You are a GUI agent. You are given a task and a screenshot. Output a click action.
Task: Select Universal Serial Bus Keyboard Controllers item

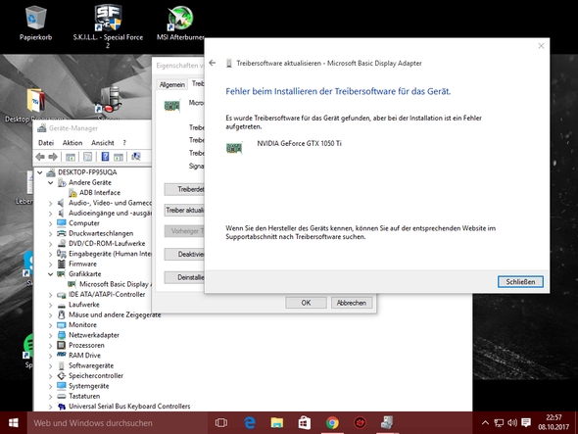tap(129, 406)
